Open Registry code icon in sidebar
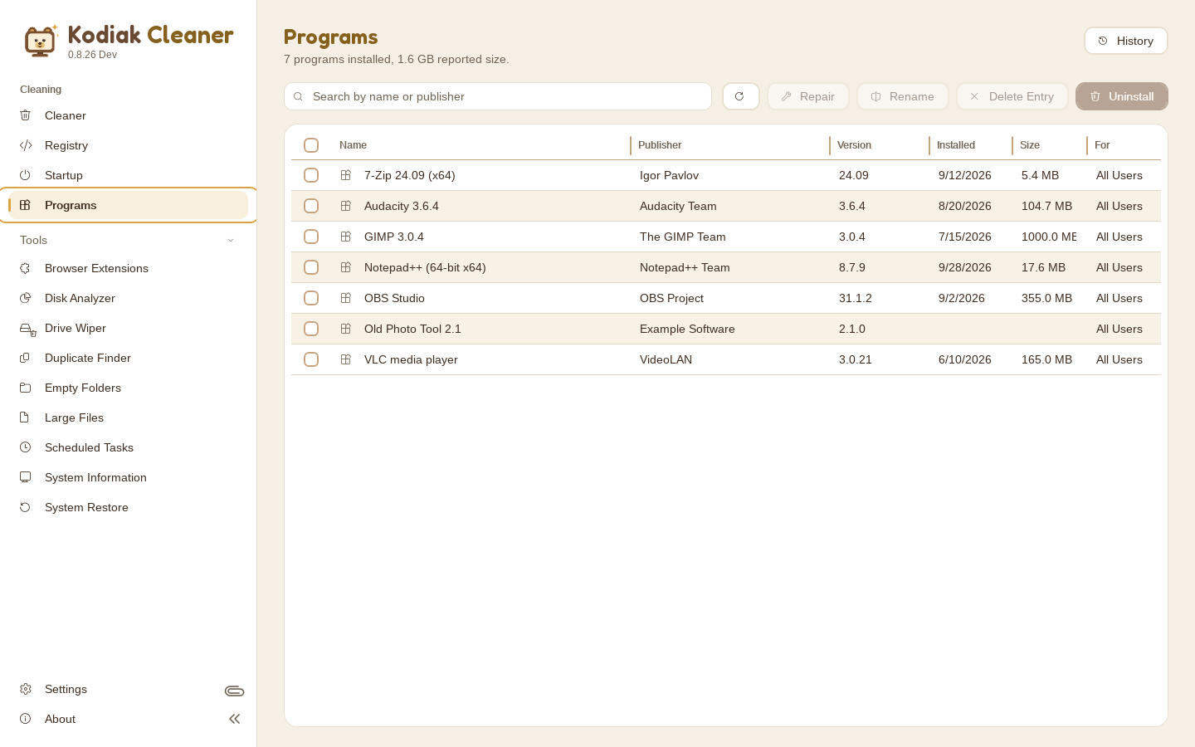This screenshot has height=747, width=1195. click(x=26, y=145)
